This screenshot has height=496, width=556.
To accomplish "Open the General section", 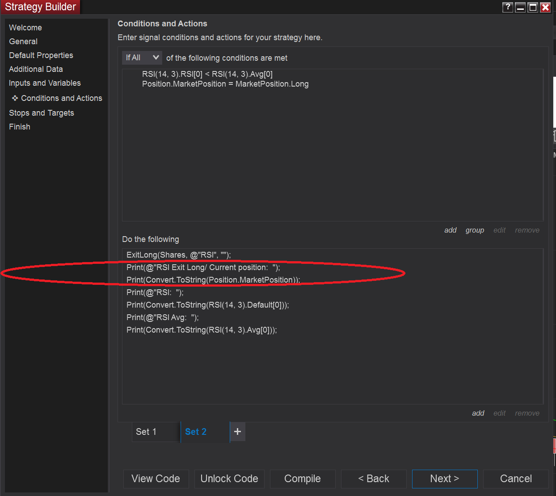I will [x=23, y=42].
